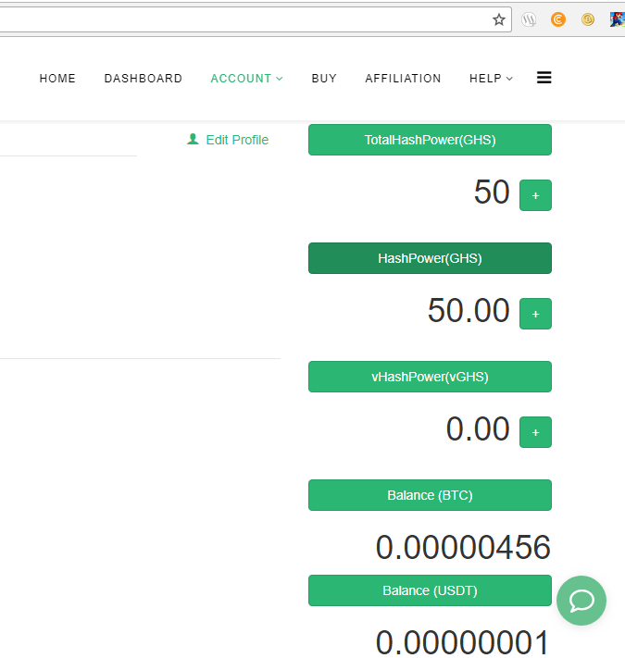Add to TotalHashPower with the plus button beside 50

[x=535, y=195]
